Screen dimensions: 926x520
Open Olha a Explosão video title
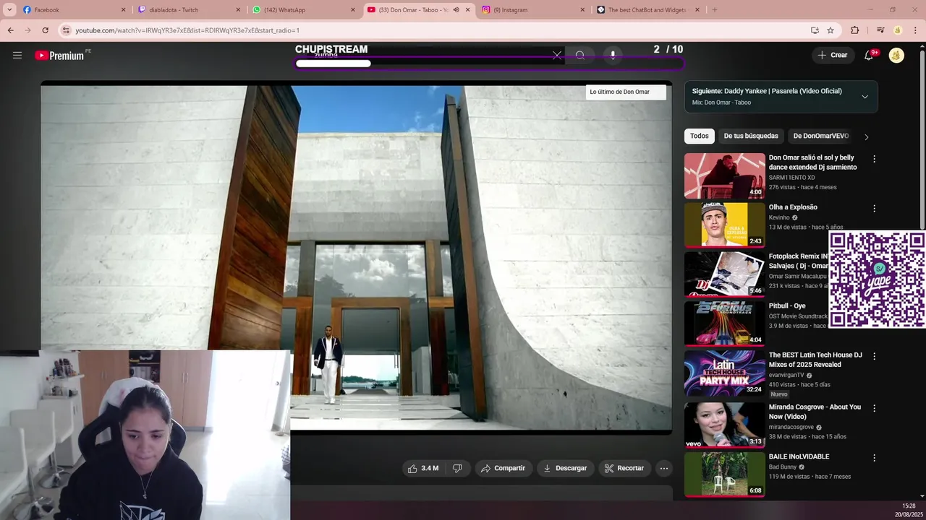[x=793, y=207]
